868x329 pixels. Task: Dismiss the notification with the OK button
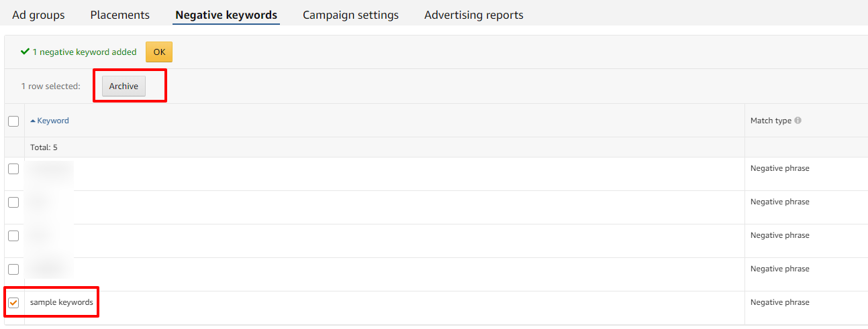[x=159, y=52]
